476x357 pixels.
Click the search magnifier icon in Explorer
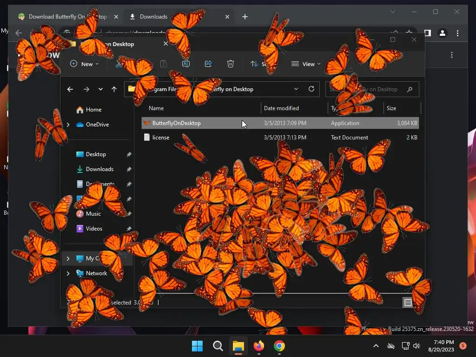(410, 89)
